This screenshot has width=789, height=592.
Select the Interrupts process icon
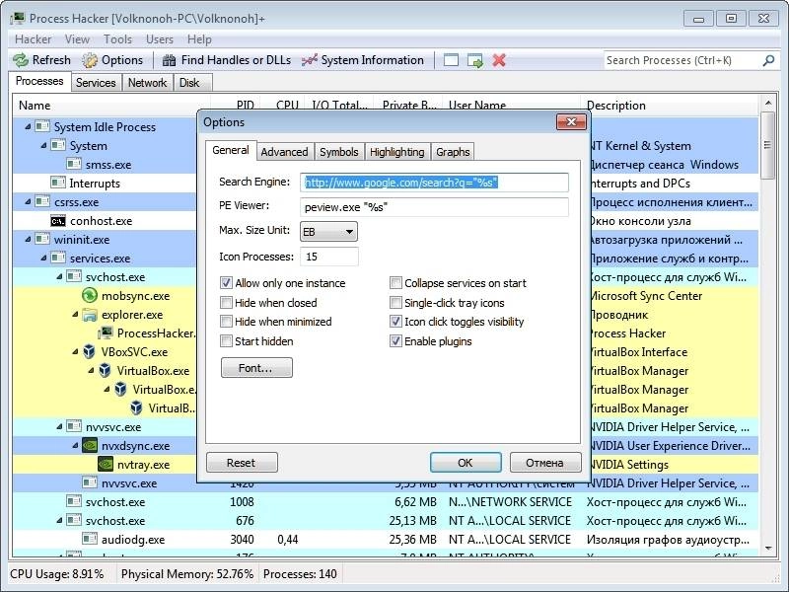(x=58, y=183)
